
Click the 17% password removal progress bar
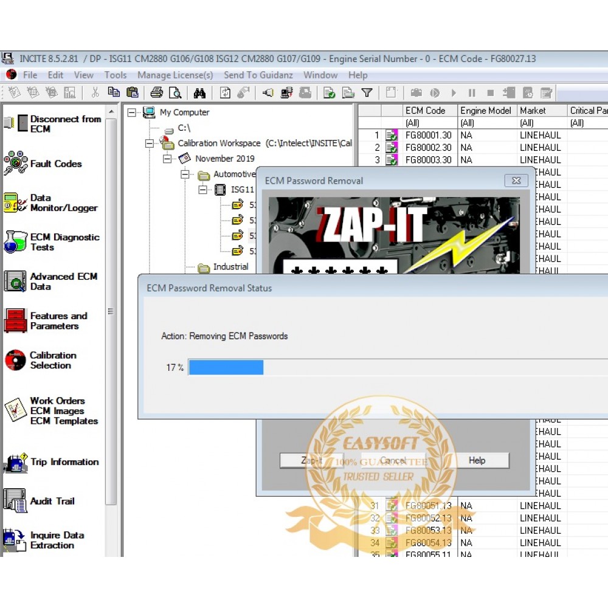coord(398,367)
